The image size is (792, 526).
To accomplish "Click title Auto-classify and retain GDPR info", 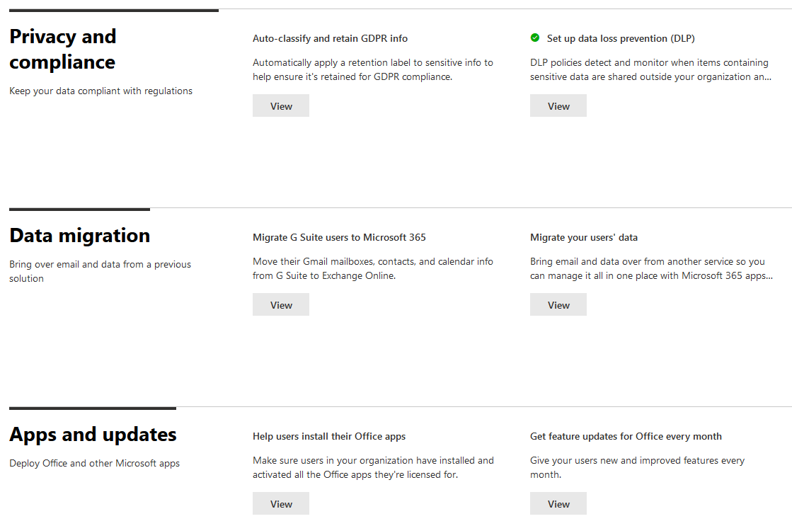I will (x=330, y=38).
